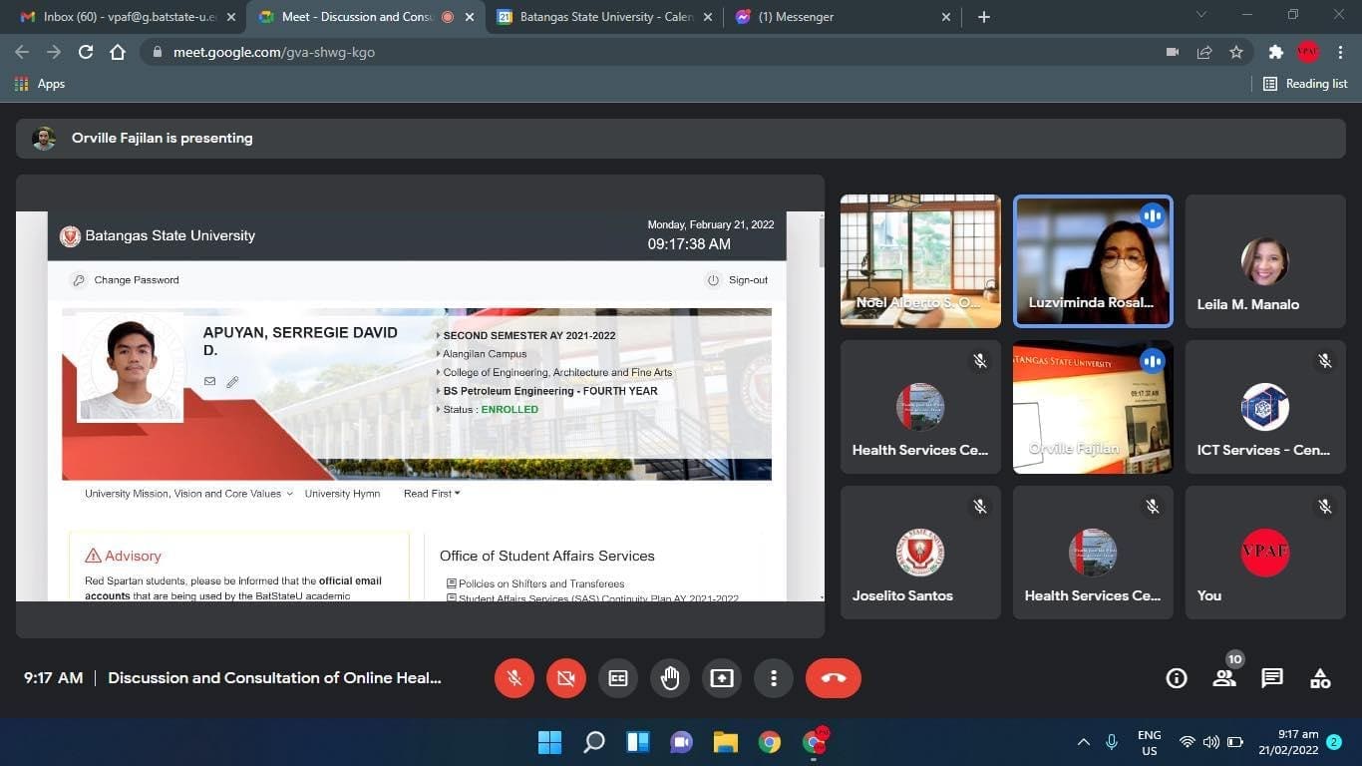Open University Hymn link
This screenshot has width=1362, height=766.
pos(342,494)
